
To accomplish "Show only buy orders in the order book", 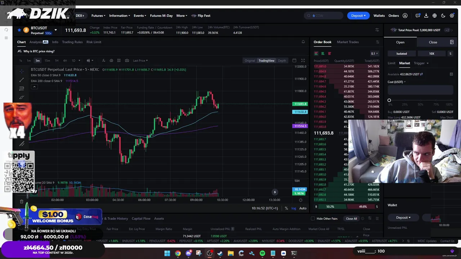I will 323,54.
